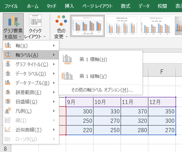
Task: Click the cell containing 280
Action: pos(134,130)
